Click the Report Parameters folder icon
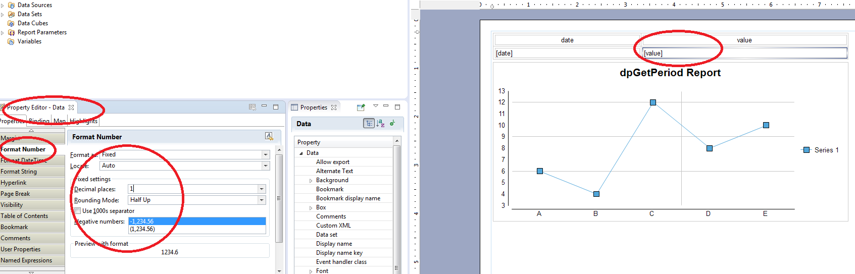The width and height of the screenshot is (855, 274). pos(11,32)
